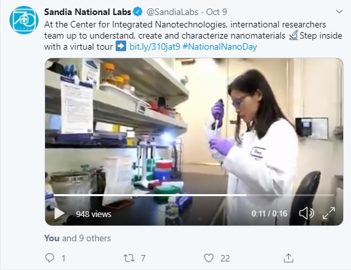Like the tweet with the heart icon

209,258
